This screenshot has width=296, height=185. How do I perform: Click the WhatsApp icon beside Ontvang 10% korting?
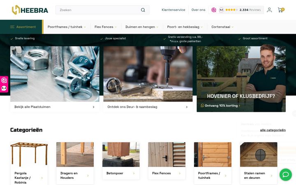click(202, 106)
